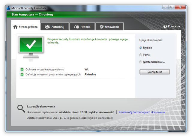Click the Szczegóły skanowania heading
The image size is (192, 137).
point(41,106)
